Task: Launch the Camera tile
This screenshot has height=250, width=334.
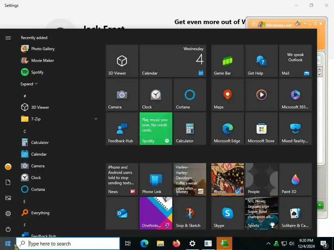Action: [x=122, y=95]
